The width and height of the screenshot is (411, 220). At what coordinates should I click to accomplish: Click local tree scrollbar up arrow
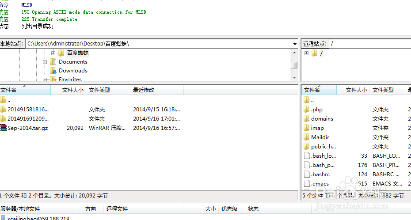pyautogui.click(x=294, y=53)
